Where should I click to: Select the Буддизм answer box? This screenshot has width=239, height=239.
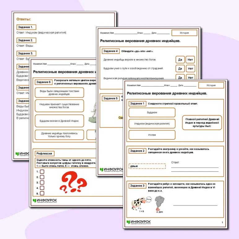(152, 113)
